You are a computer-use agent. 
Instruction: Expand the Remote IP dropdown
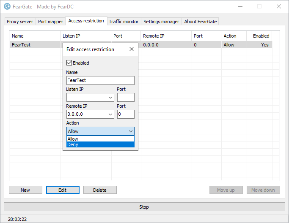coord(110,114)
